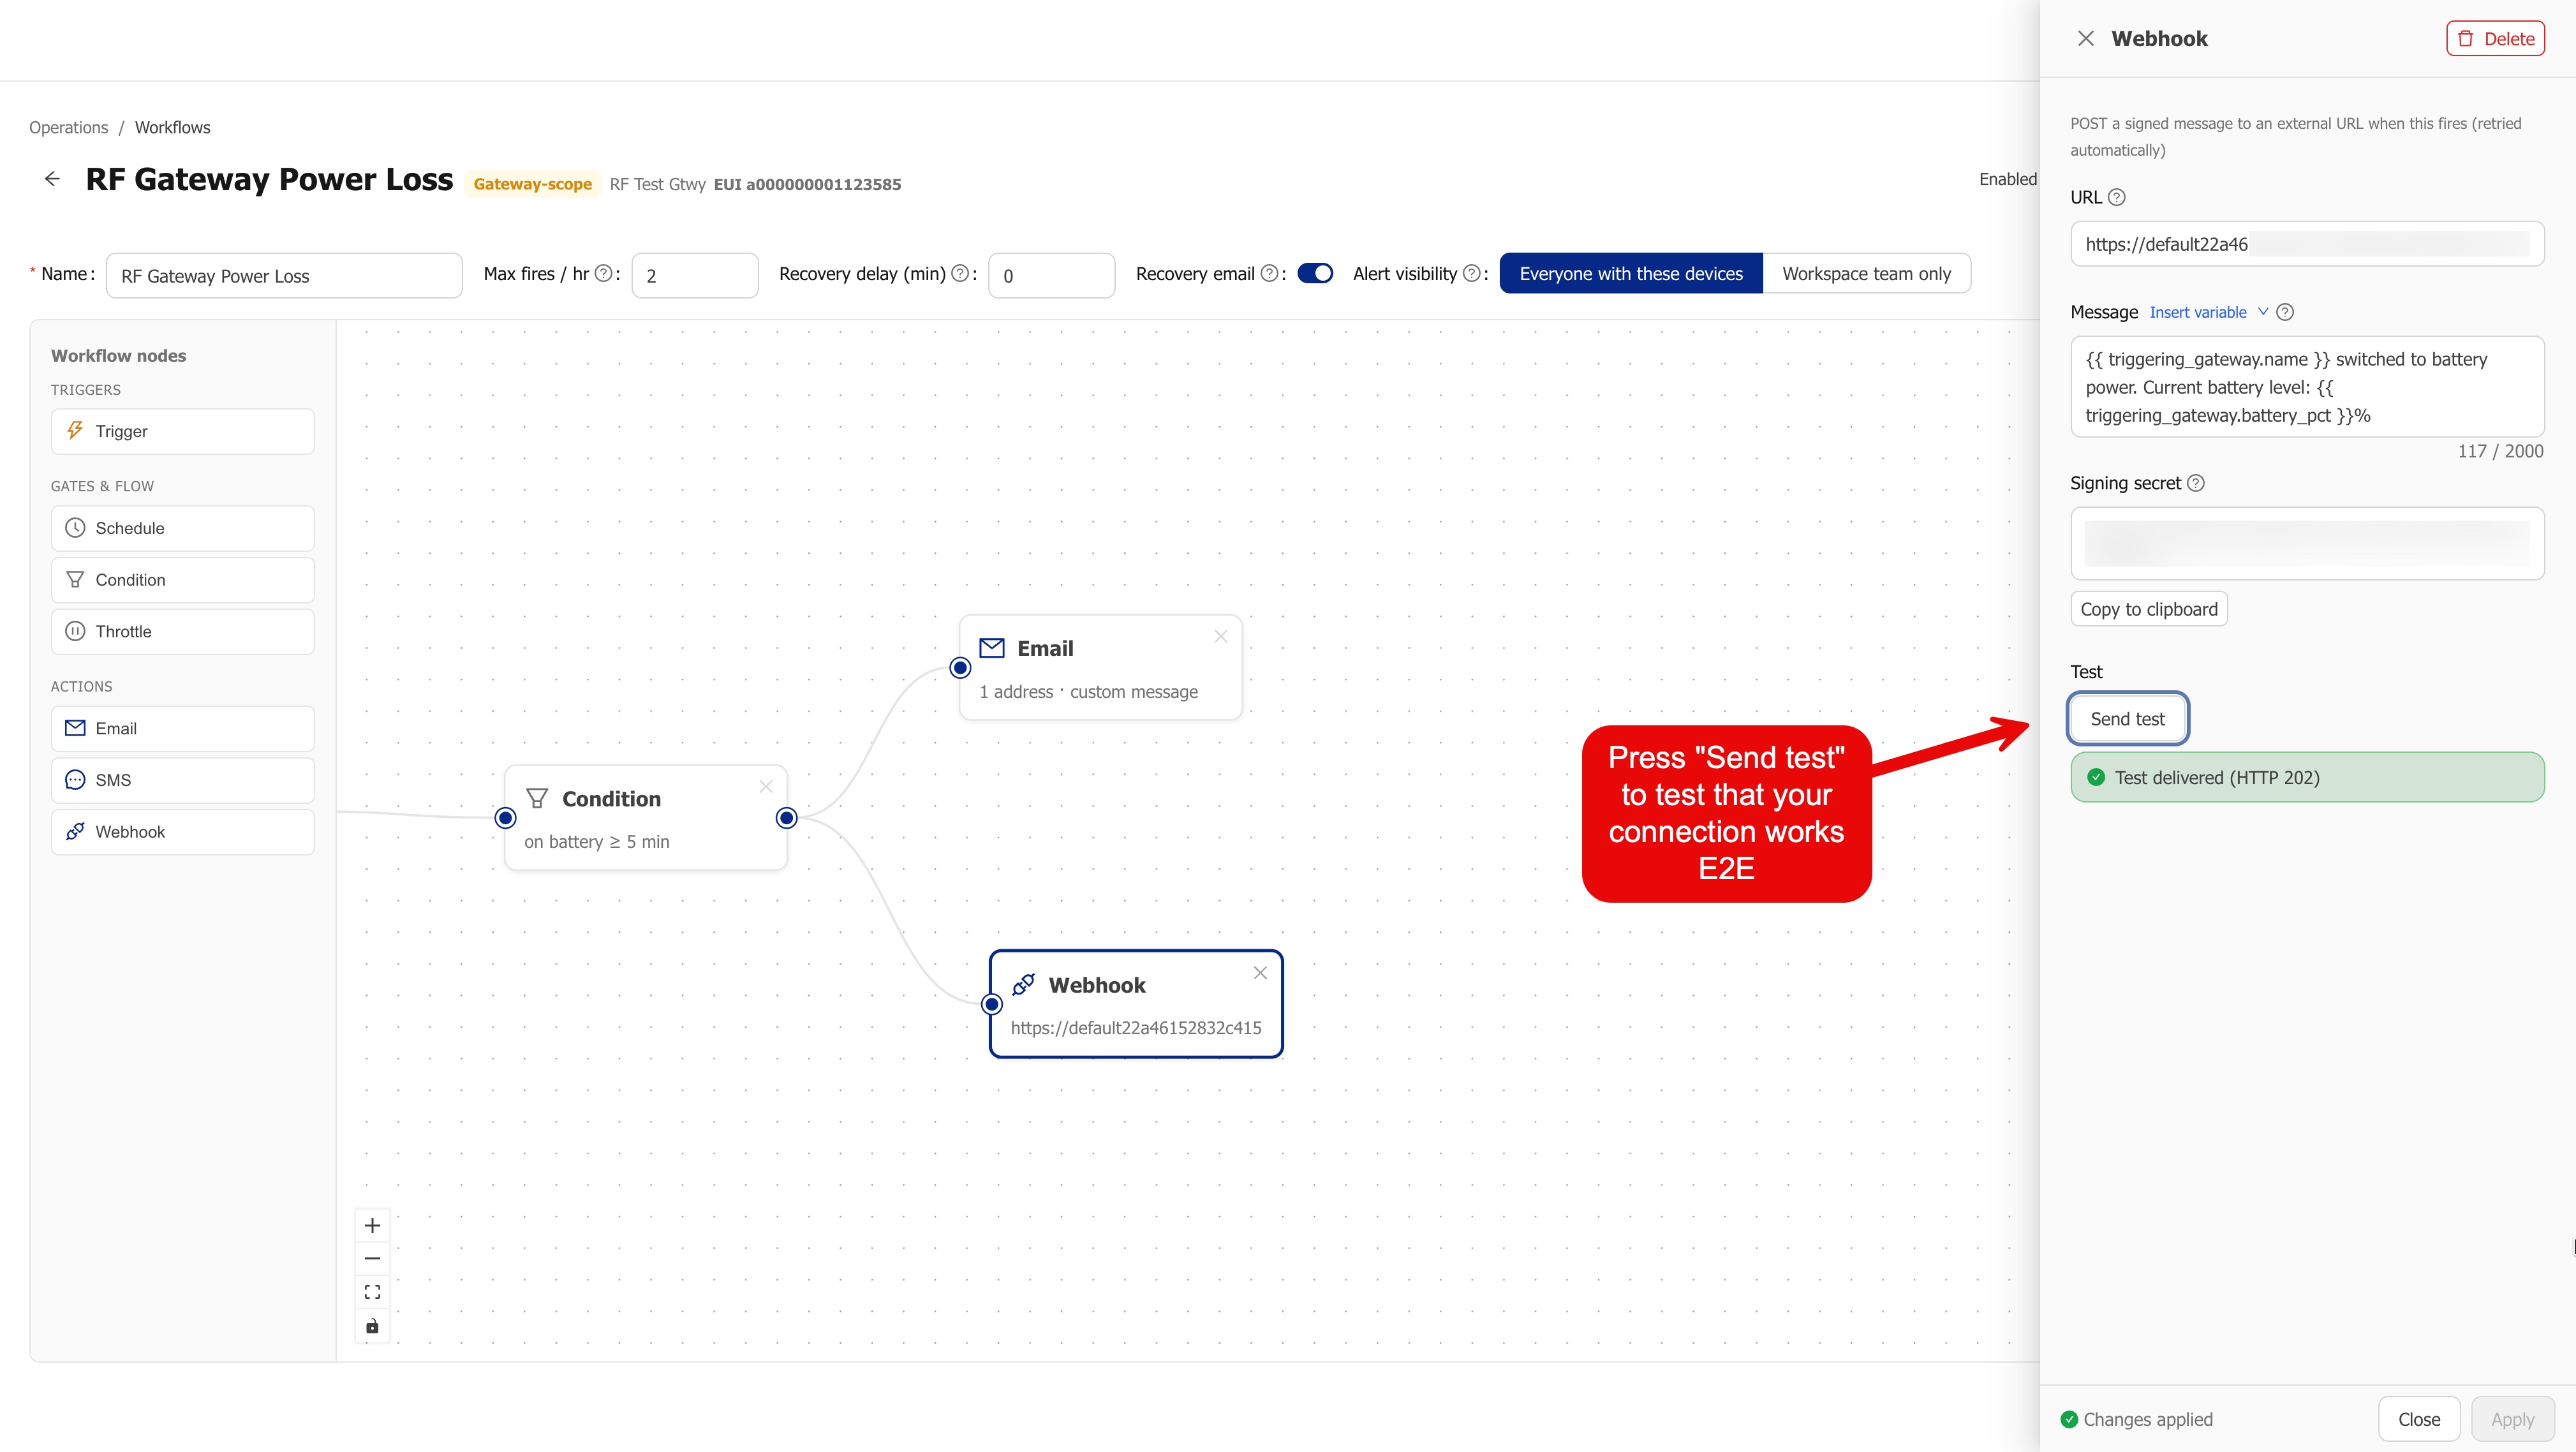
Task: Edit the webhook URL field
Action: point(2306,244)
